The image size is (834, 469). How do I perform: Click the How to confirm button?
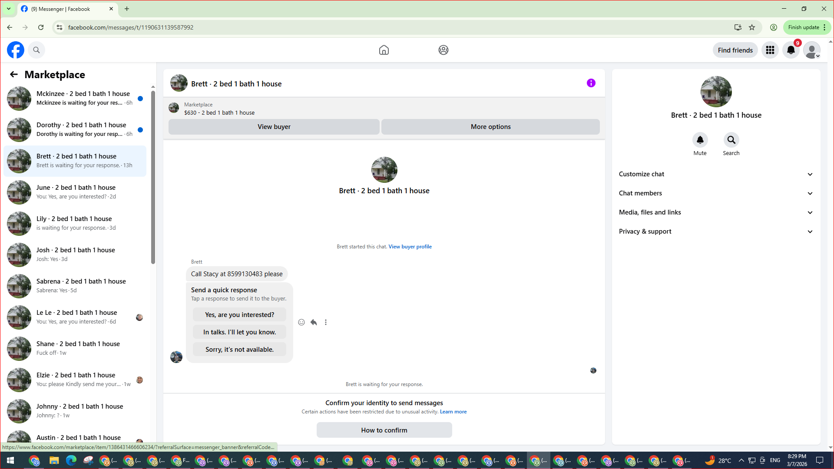[x=384, y=430]
